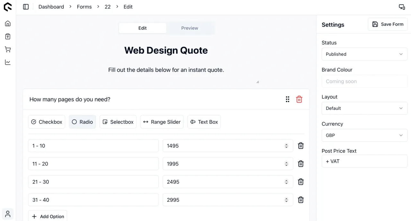Select the Text Box field type
This screenshot has height=221, width=411.
(x=204, y=122)
